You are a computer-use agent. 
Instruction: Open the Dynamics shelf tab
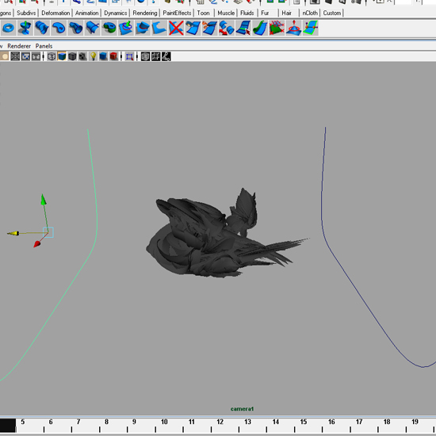[116, 13]
